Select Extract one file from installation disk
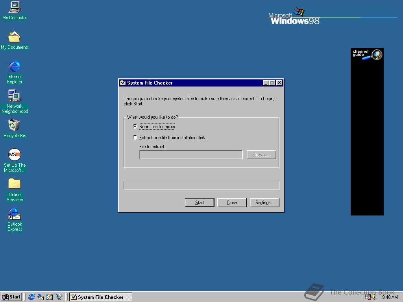The height and width of the screenshot is (302, 403). [x=169, y=137]
